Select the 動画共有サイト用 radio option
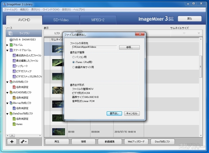209x153 pixels. coord(73,67)
